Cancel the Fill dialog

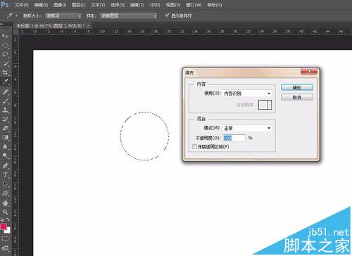click(297, 97)
